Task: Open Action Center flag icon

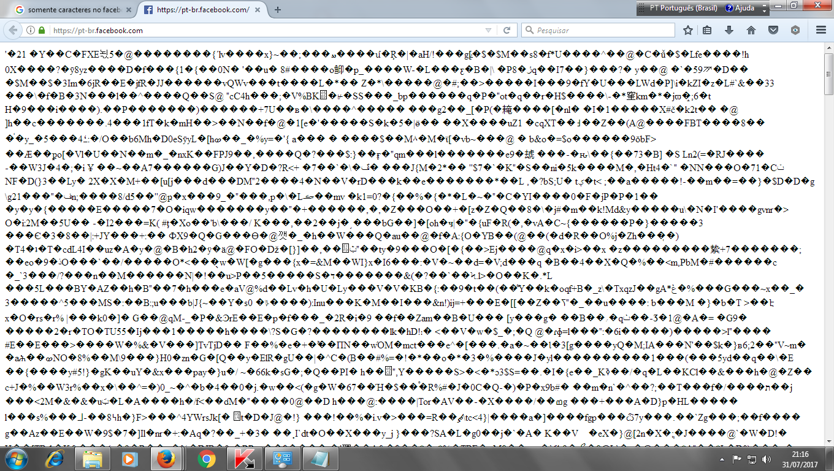Action: tap(738, 459)
